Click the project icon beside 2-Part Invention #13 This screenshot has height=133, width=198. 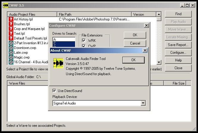(11, 43)
